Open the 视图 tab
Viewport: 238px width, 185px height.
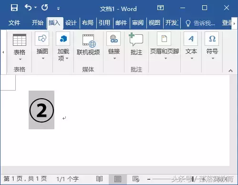tap(155, 23)
